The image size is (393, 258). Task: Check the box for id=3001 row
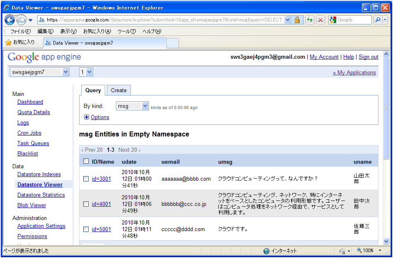tap(86, 179)
